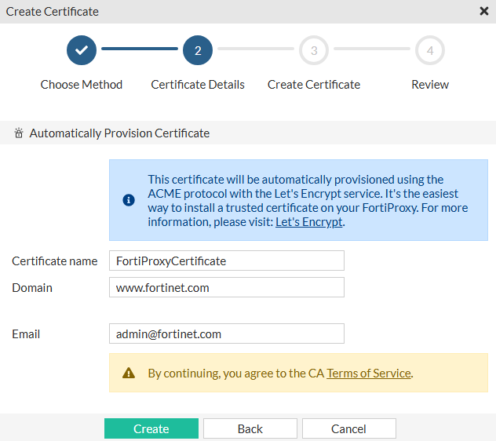Open the Let's Encrypt link
The height and width of the screenshot is (441, 496).
coord(308,222)
